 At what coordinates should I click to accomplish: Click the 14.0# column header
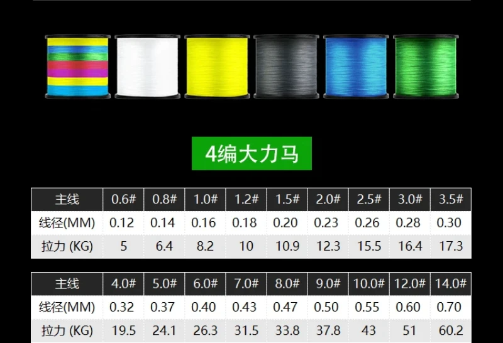point(451,284)
